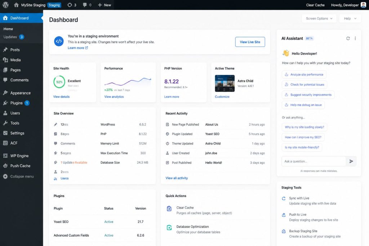
Task: Open the New content menu in admin bar
Action: (104, 5)
